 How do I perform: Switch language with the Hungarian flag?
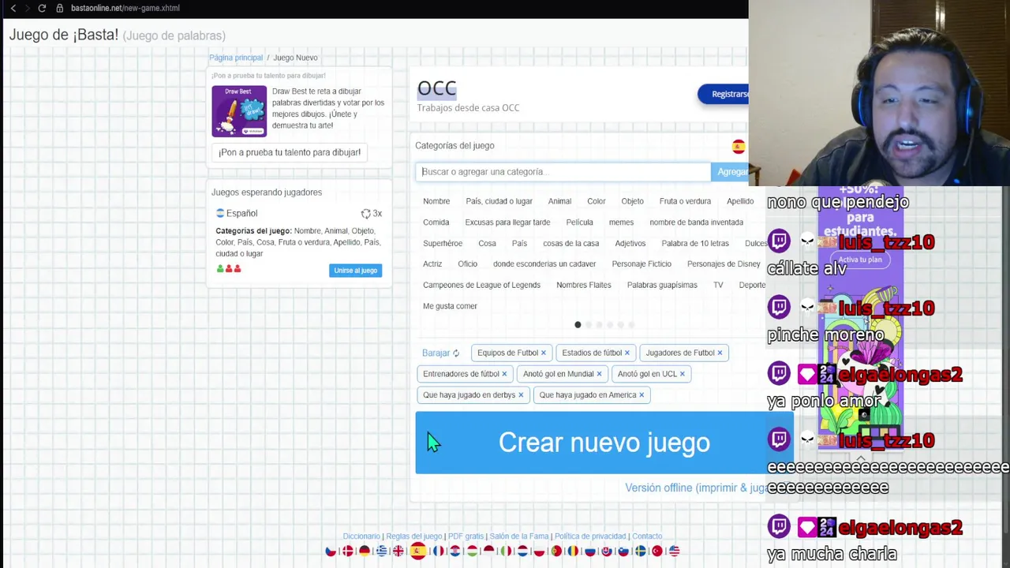[x=472, y=551]
